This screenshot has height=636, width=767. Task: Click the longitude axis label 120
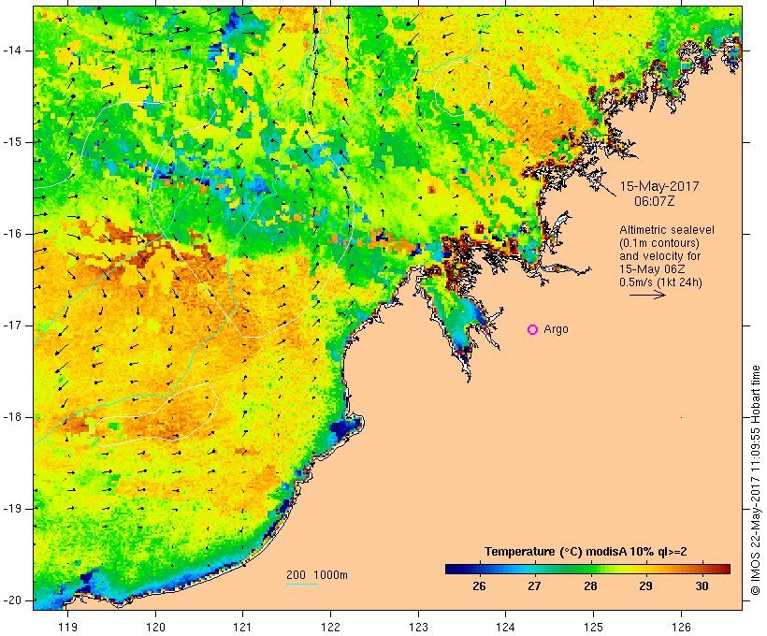pyautogui.click(x=155, y=628)
